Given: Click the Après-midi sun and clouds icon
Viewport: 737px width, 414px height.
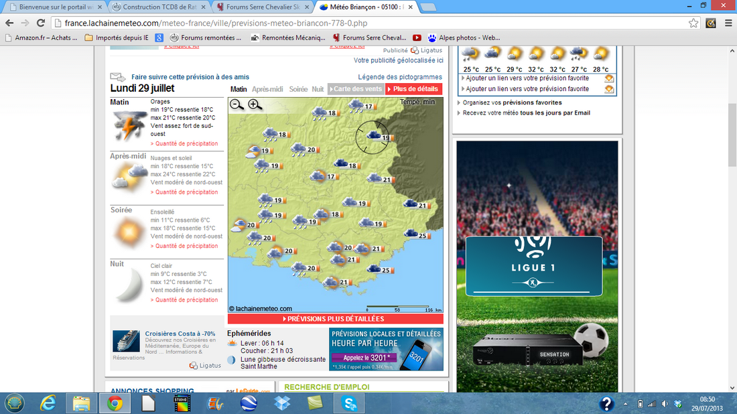Looking at the screenshot, I should (129, 177).
